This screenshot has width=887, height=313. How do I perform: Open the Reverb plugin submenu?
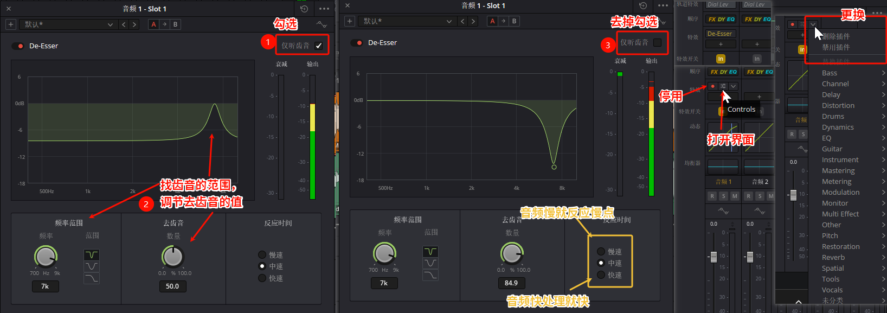(x=853, y=257)
